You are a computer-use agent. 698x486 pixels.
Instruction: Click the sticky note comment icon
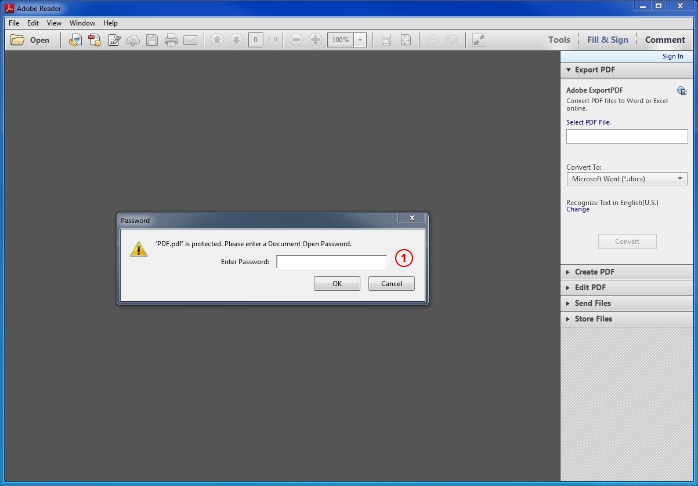point(433,40)
